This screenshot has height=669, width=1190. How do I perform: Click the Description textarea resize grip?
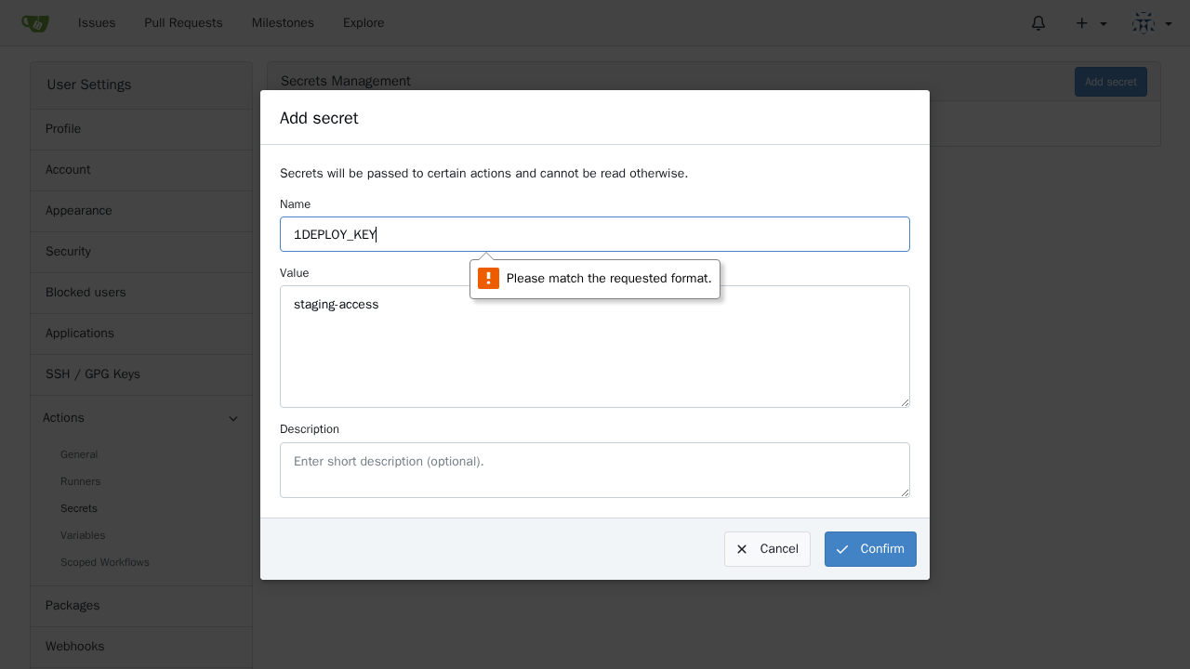(905, 492)
